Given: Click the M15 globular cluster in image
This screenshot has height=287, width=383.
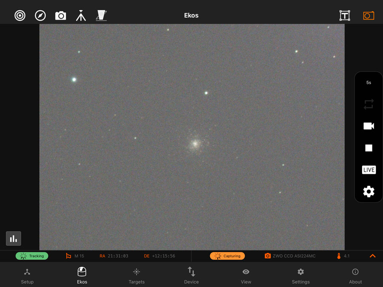Looking at the screenshot, I should pyautogui.click(x=195, y=144).
